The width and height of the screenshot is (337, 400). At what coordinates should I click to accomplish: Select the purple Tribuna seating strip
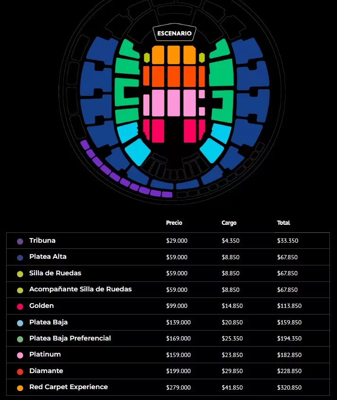(x=115, y=178)
